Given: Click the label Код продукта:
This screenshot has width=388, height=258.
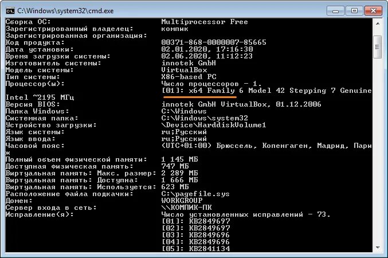Looking at the screenshot, I should pyautogui.click(x=35, y=42).
